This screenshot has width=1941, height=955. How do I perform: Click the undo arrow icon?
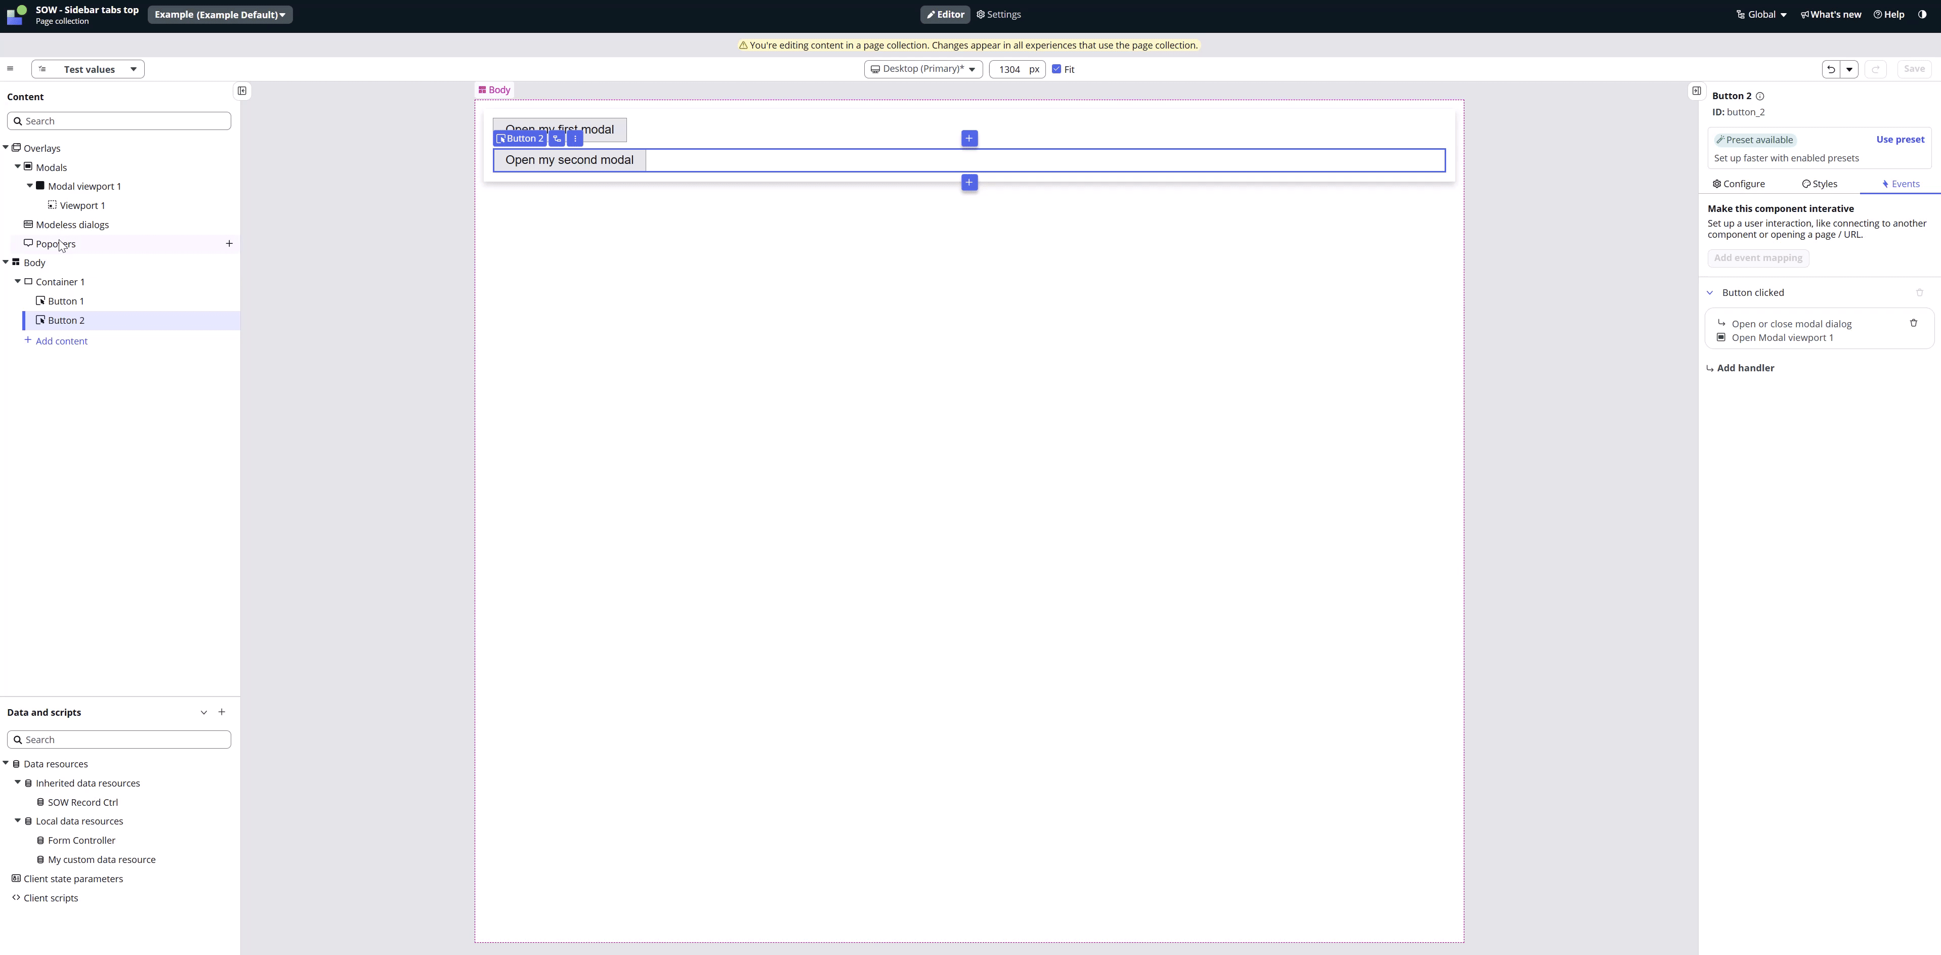(1830, 69)
